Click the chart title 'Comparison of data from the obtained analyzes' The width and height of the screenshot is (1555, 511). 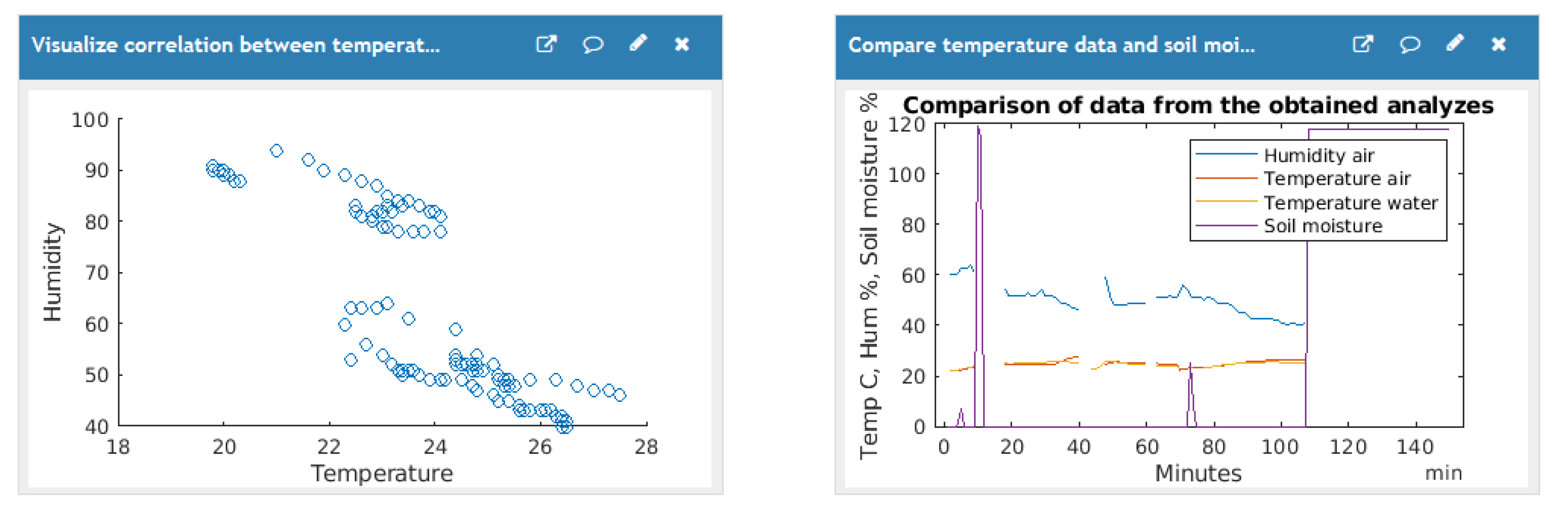[1198, 105]
